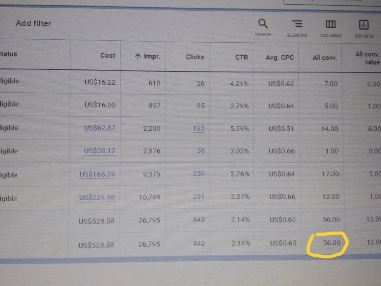Select the US$0.51 Avg. CPC cell
The width and height of the screenshot is (381, 286).
tap(281, 129)
